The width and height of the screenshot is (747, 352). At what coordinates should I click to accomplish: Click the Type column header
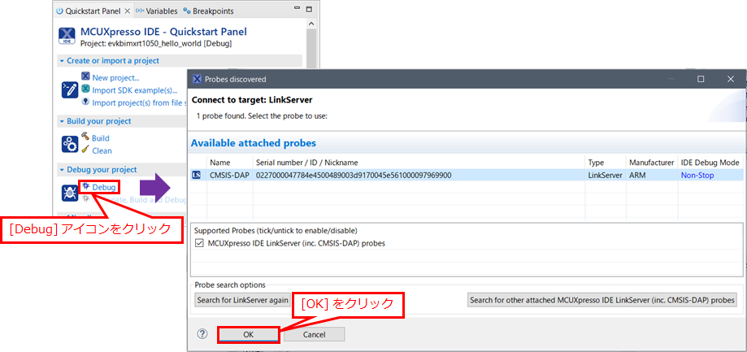(606, 163)
